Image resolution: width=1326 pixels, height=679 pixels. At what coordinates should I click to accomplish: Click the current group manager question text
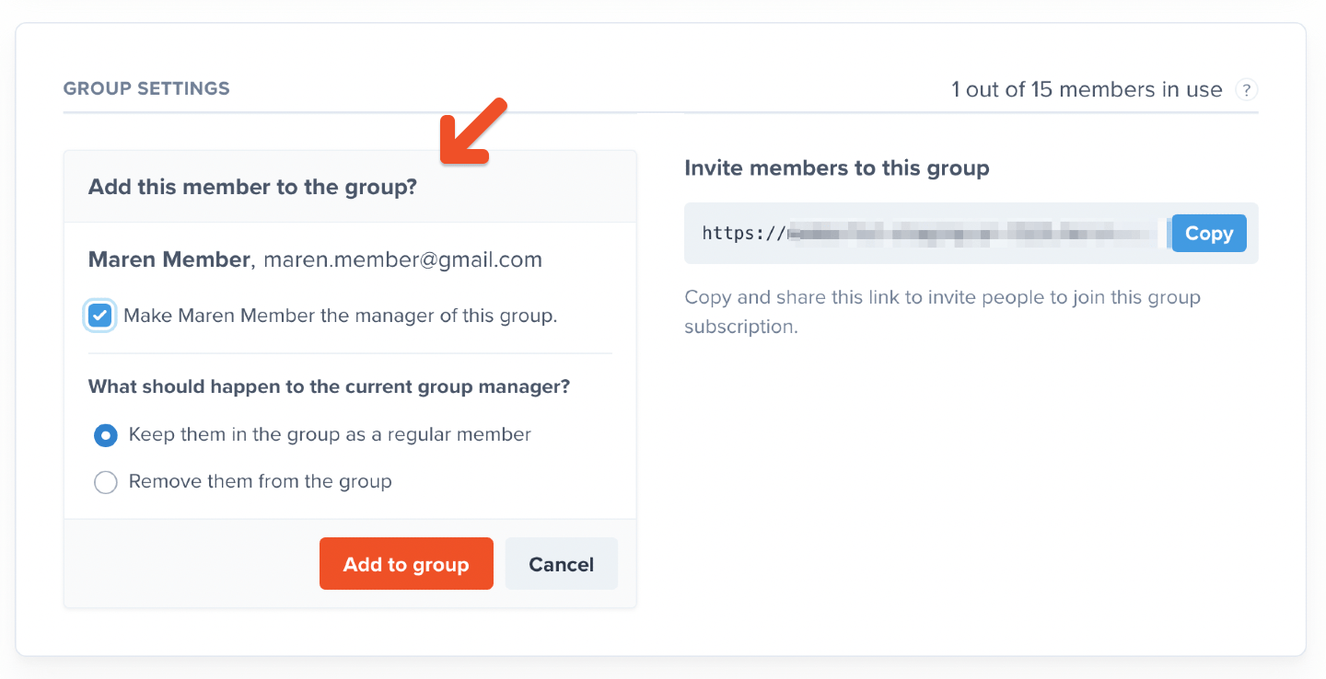[x=330, y=386]
